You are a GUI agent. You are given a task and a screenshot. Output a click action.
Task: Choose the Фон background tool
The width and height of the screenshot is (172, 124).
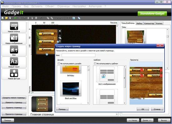(14, 49)
